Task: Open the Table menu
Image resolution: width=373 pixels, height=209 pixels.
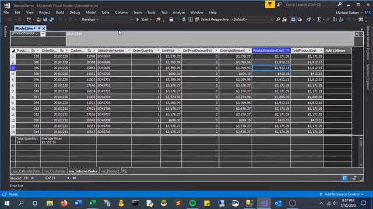Action: pyautogui.click(x=105, y=12)
